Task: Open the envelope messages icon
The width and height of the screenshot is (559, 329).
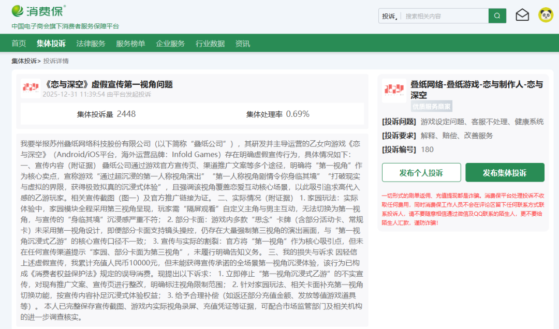Action: click(x=522, y=16)
